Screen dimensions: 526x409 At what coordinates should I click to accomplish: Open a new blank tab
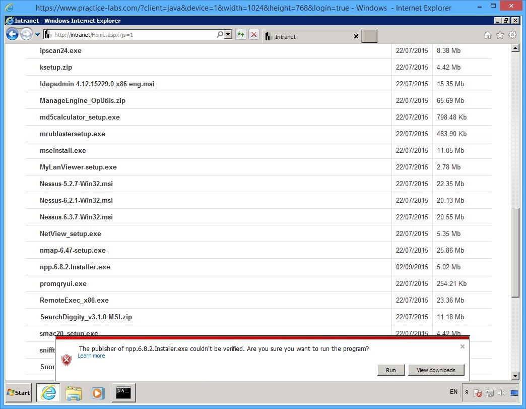[x=370, y=36]
